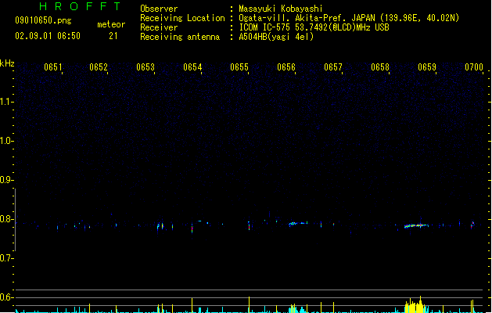The height and width of the screenshot is (313, 492).
Task: Click the 0.8 kHz axis label
Action: (6, 219)
